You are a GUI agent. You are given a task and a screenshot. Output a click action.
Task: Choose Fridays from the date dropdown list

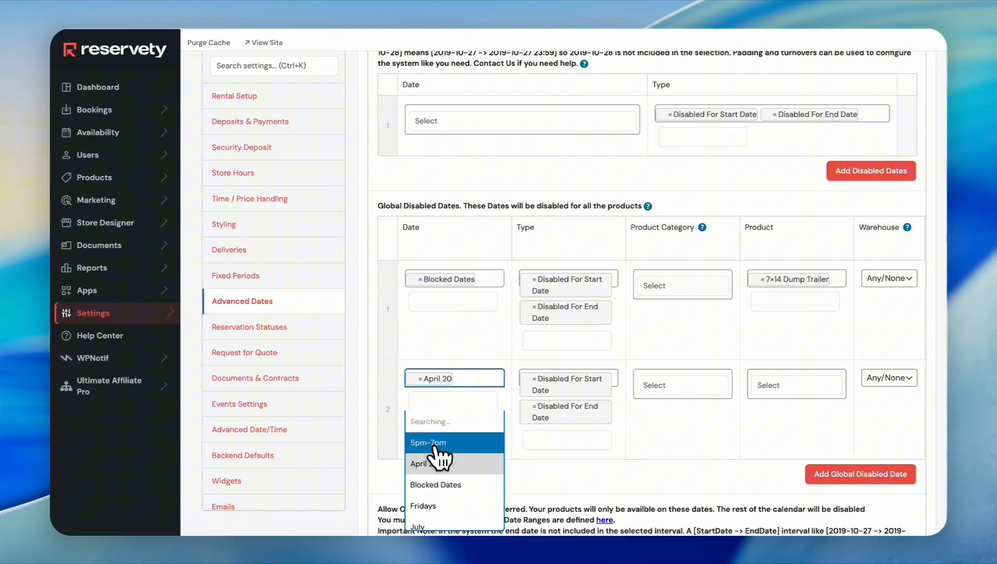pos(423,506)
